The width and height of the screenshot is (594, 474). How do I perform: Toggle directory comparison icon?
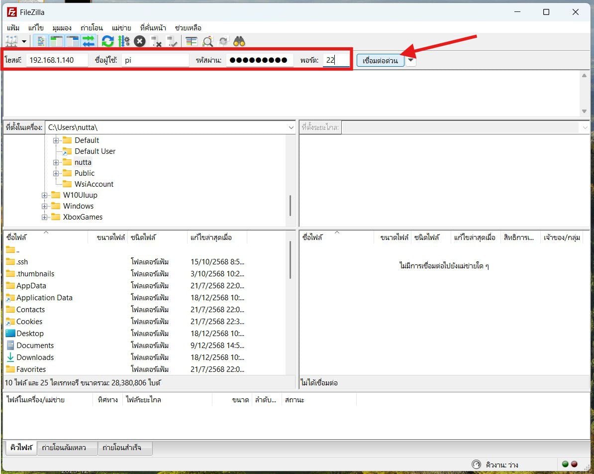[207, 41]
